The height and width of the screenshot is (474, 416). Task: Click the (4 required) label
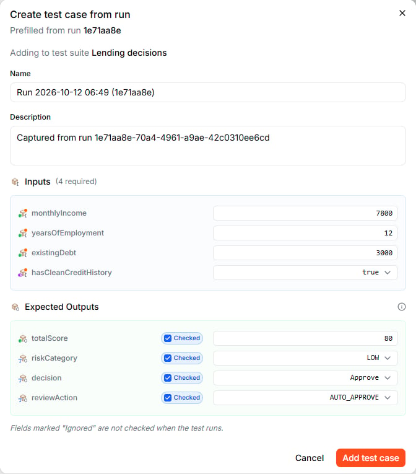[x=76, y=182]
